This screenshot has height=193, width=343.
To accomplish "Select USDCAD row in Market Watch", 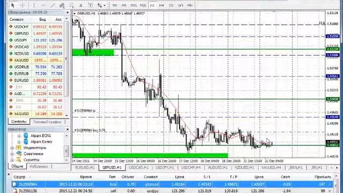I will coord(36,47).
